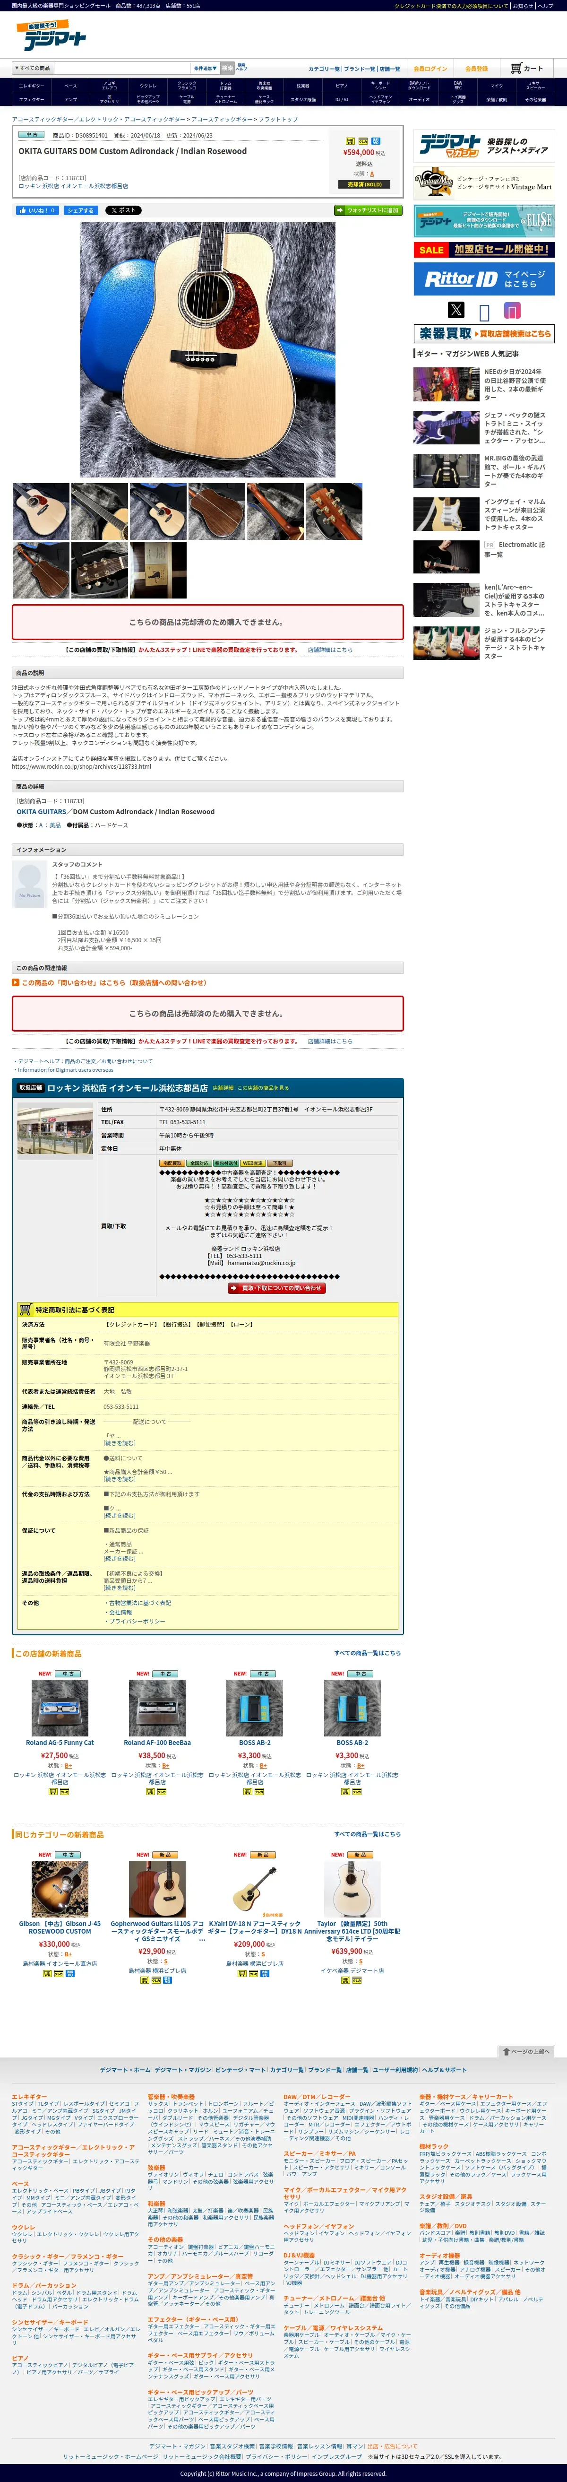Viewport: 567px width, 2482px height.
Task: Click the Facebook シェアする share button
Action: pyautogui.click(x=80, y=210)
